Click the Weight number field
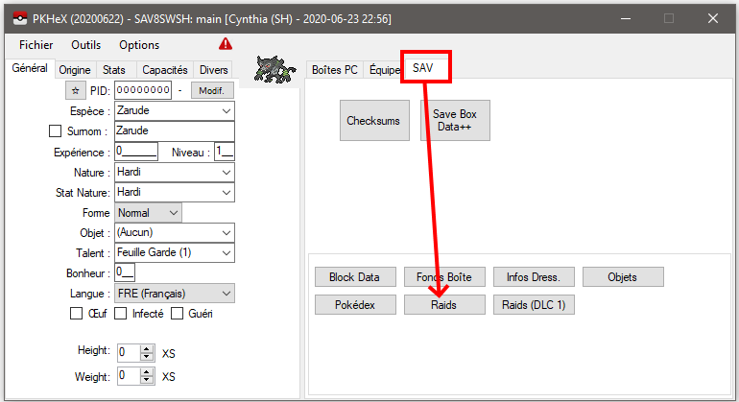The height and width of the screenshot is (402, 739). pyautogui.click(x=129, y=376)
